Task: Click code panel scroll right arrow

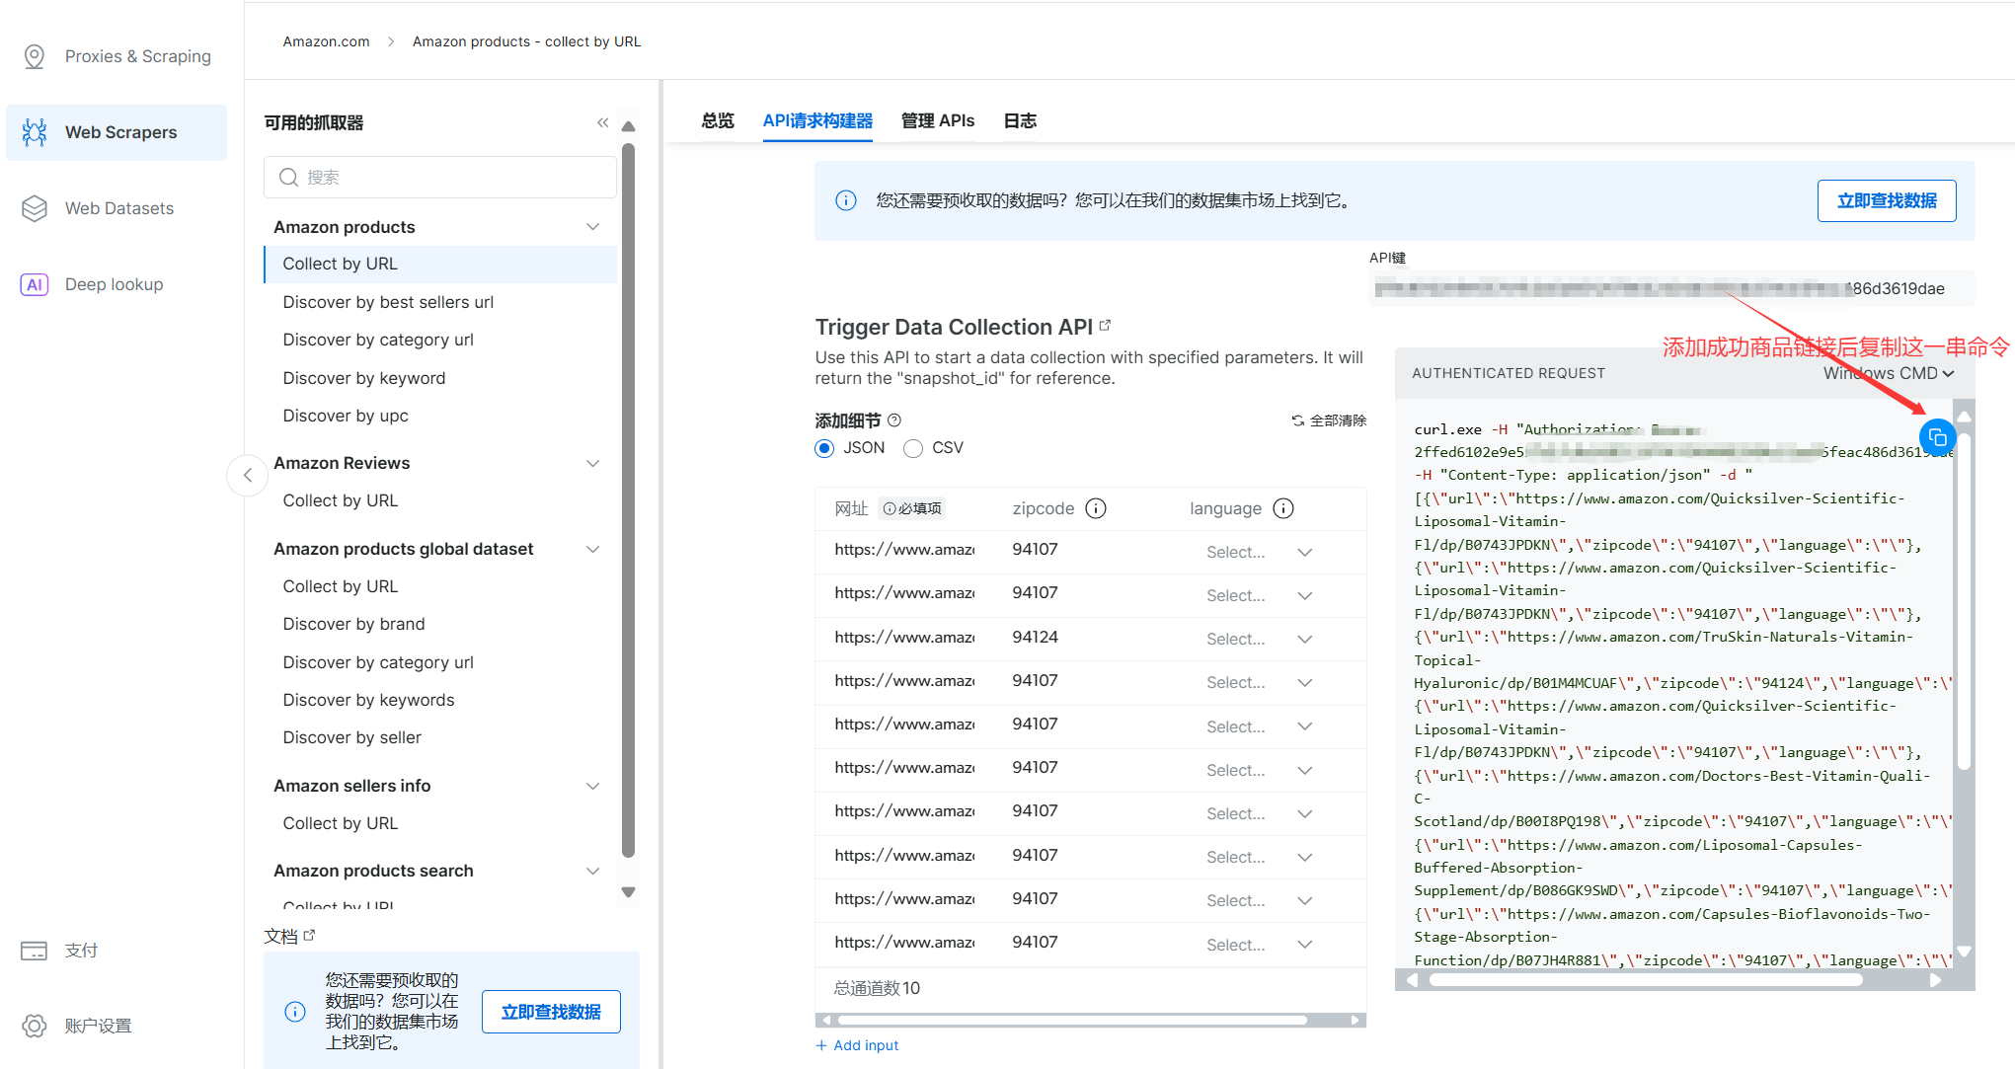Action: pyautogui.click(x=1935, y=980)
